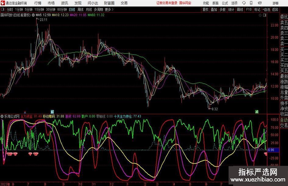Screen dimensions: 288x186
Task: Click the 游资: 62.69 label
Action: pyautogui.click(x=73, y=116)
